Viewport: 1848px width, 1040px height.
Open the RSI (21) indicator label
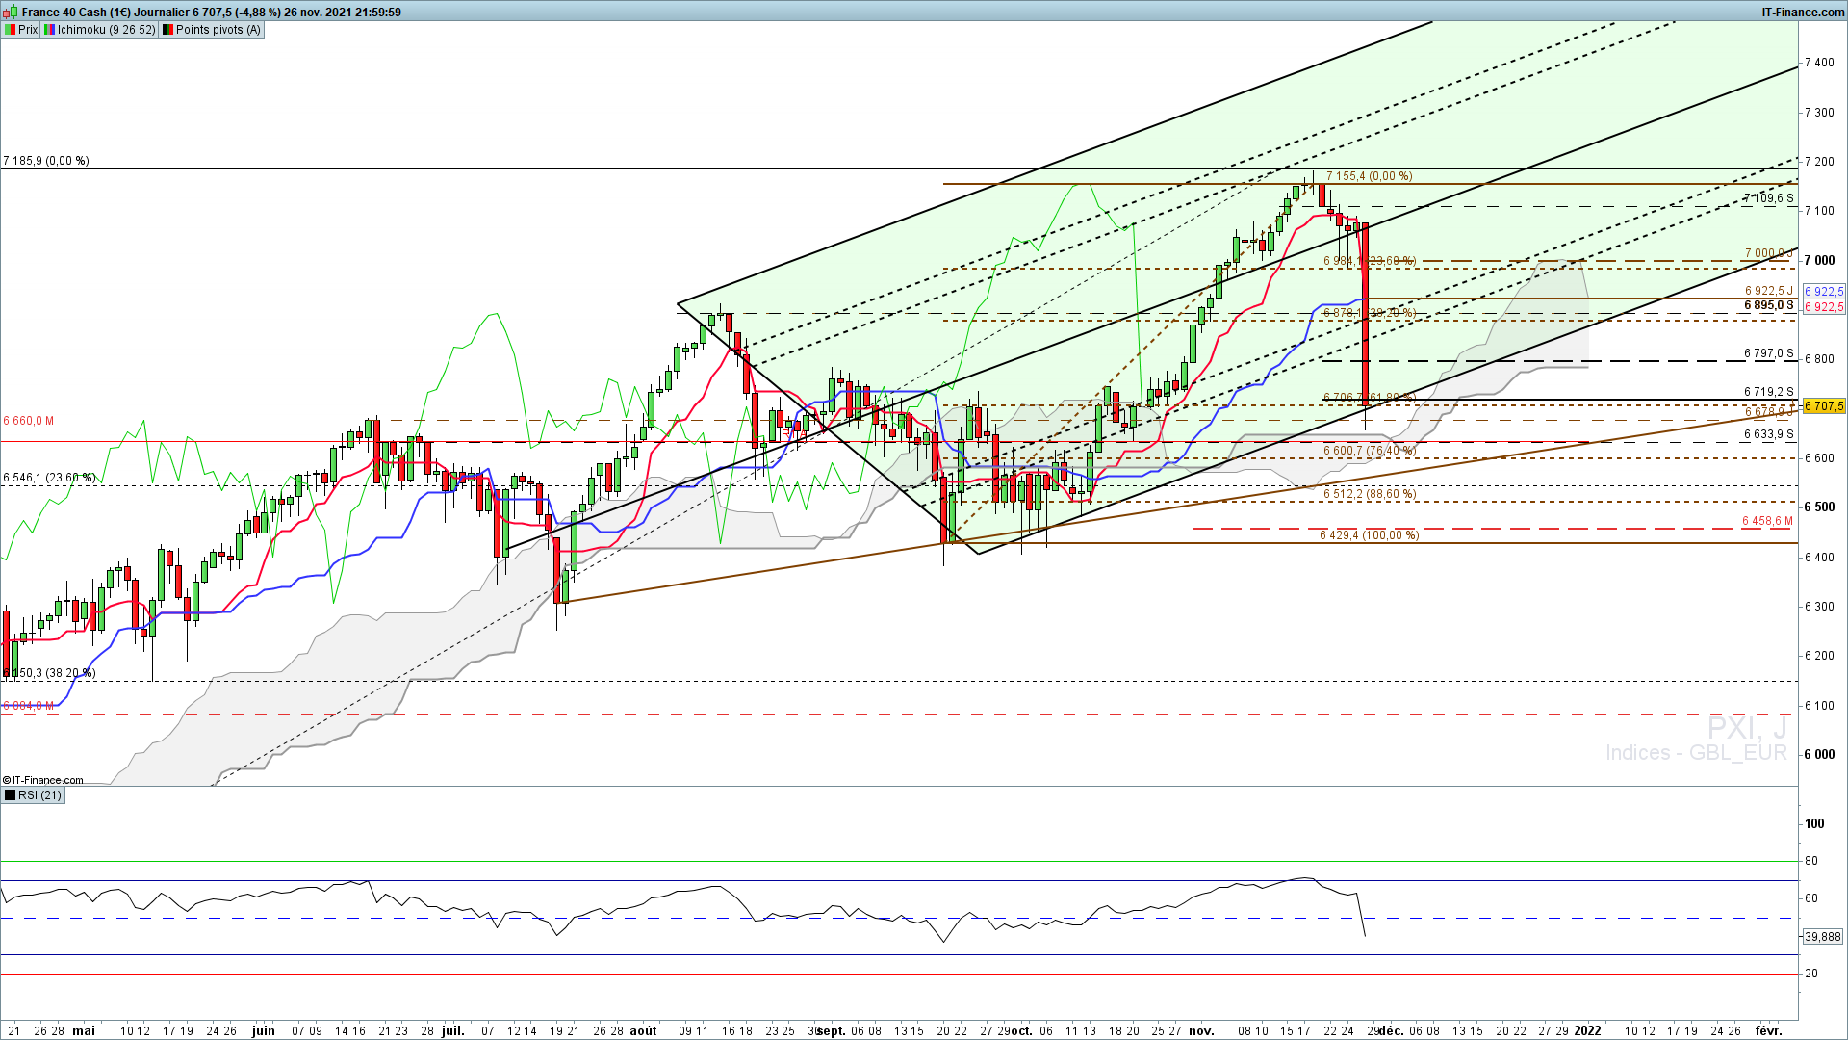tap(39, 795)
